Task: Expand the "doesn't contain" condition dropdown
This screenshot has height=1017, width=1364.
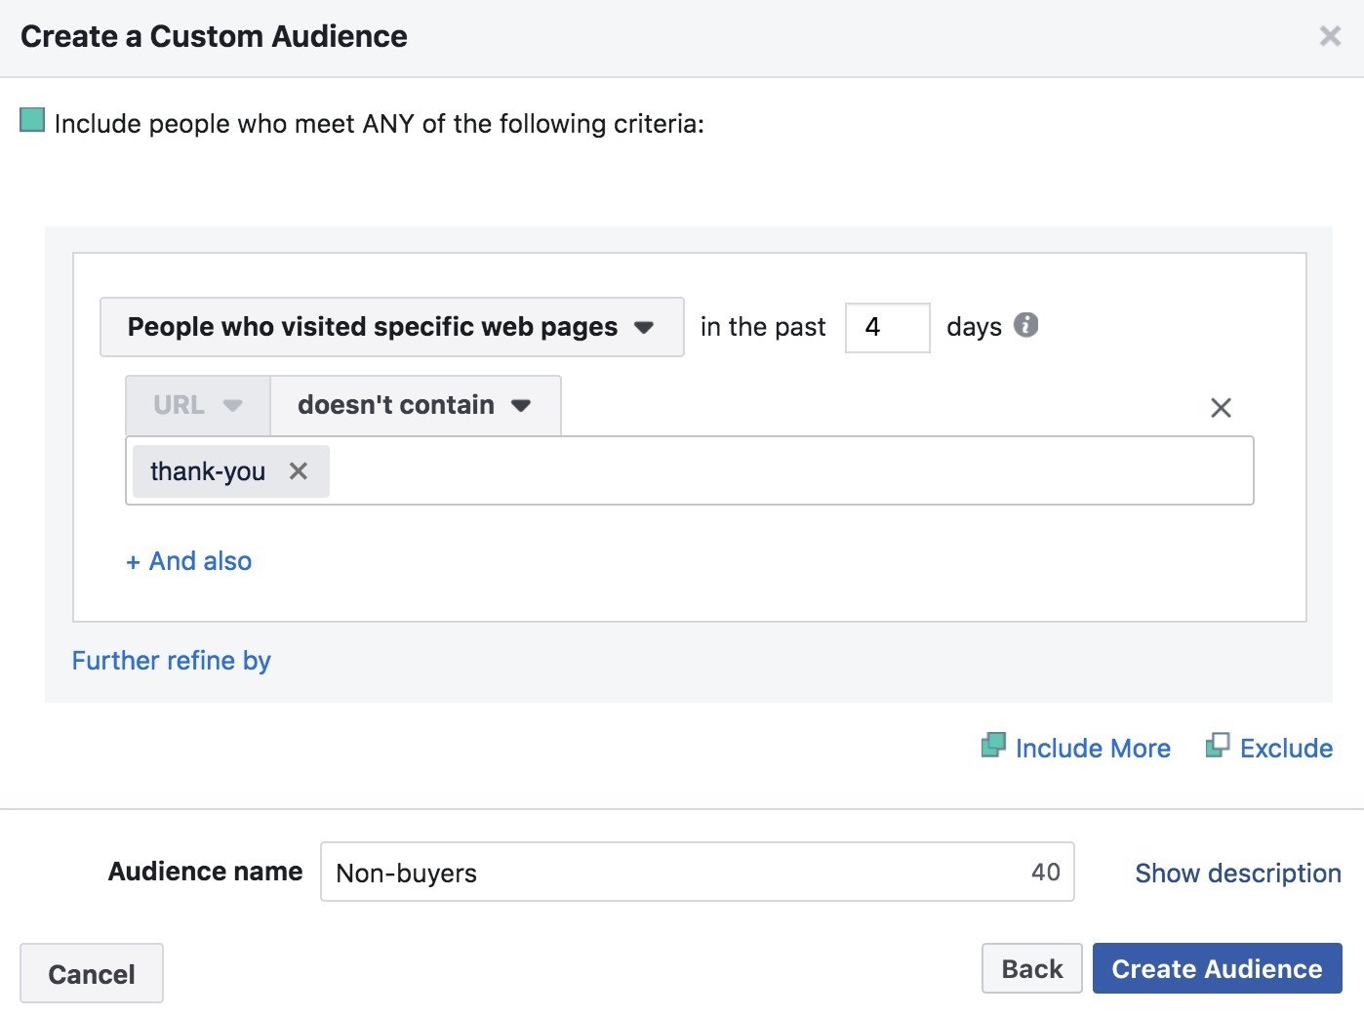Action: tap(415, 405)
